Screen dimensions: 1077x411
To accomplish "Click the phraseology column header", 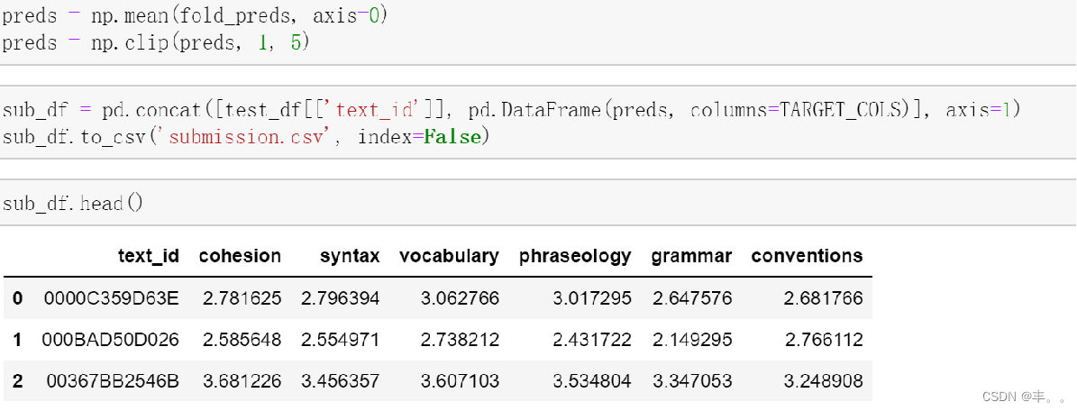I will pyautogui.click(x=575, y=256).
